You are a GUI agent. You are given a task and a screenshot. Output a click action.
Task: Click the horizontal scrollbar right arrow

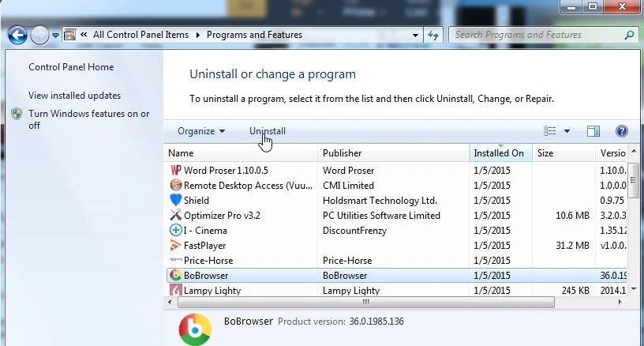pos(620,302)
